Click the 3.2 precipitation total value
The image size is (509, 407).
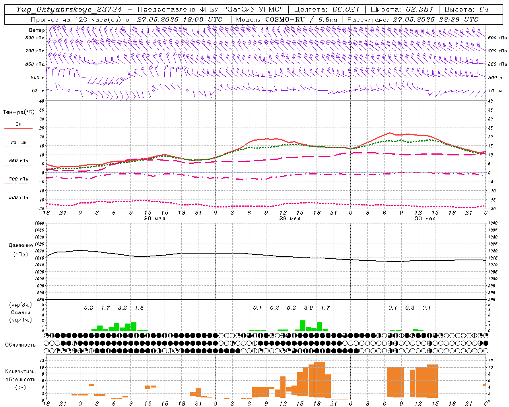coord(122,308)
